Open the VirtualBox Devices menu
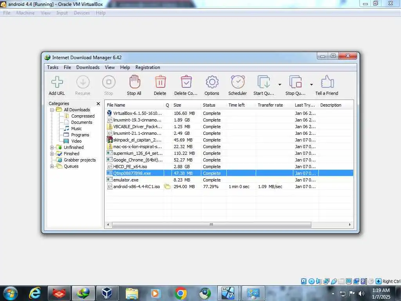The height and width of the screenshot is (301, 401). point(81,13)
